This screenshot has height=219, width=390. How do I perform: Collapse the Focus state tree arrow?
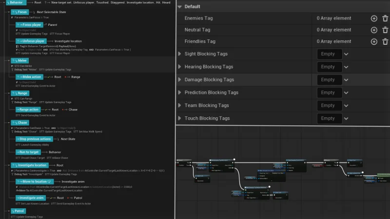coord(8,11)
